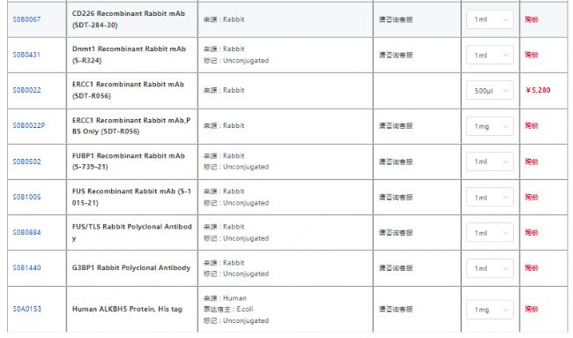Click product name FUS Recombinant Rabbit mAb
This screenshot has height=338, width=573.
(131, 197)
